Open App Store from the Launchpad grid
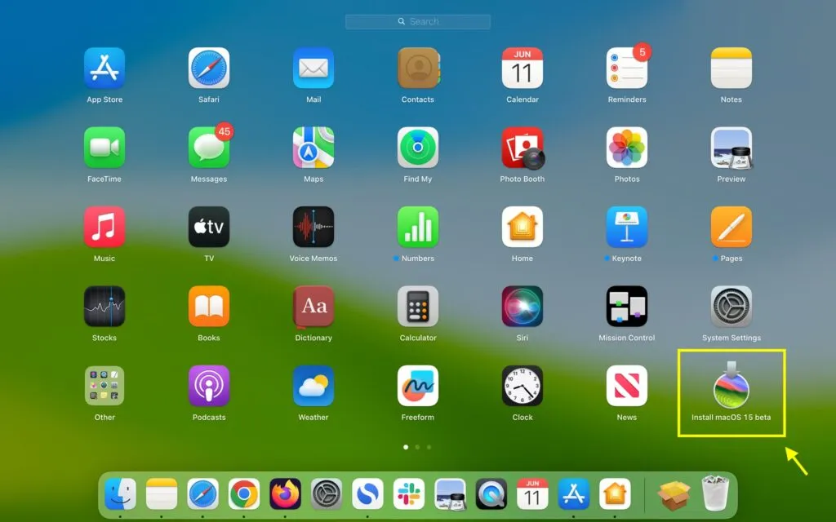This screenshot has height=522, width=836. 104,69
